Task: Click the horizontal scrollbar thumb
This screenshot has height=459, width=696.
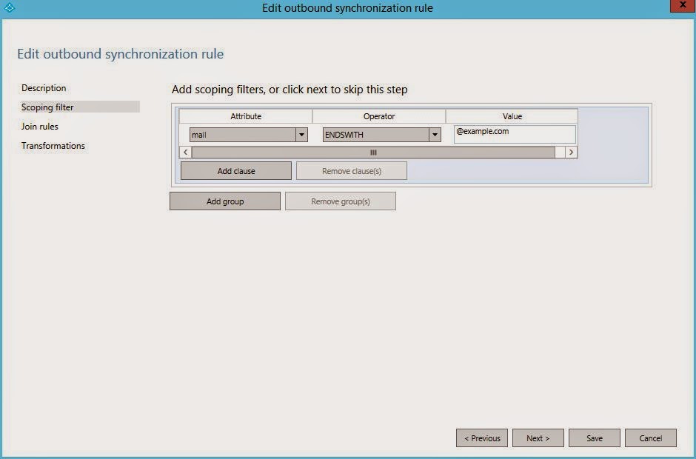Action: pos(373,153)
